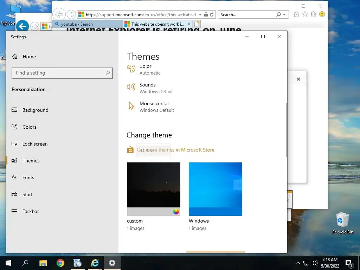Click the smiley feedback icon in IE
The height and width of the screenshot is (270, 360).
(322, 14)
